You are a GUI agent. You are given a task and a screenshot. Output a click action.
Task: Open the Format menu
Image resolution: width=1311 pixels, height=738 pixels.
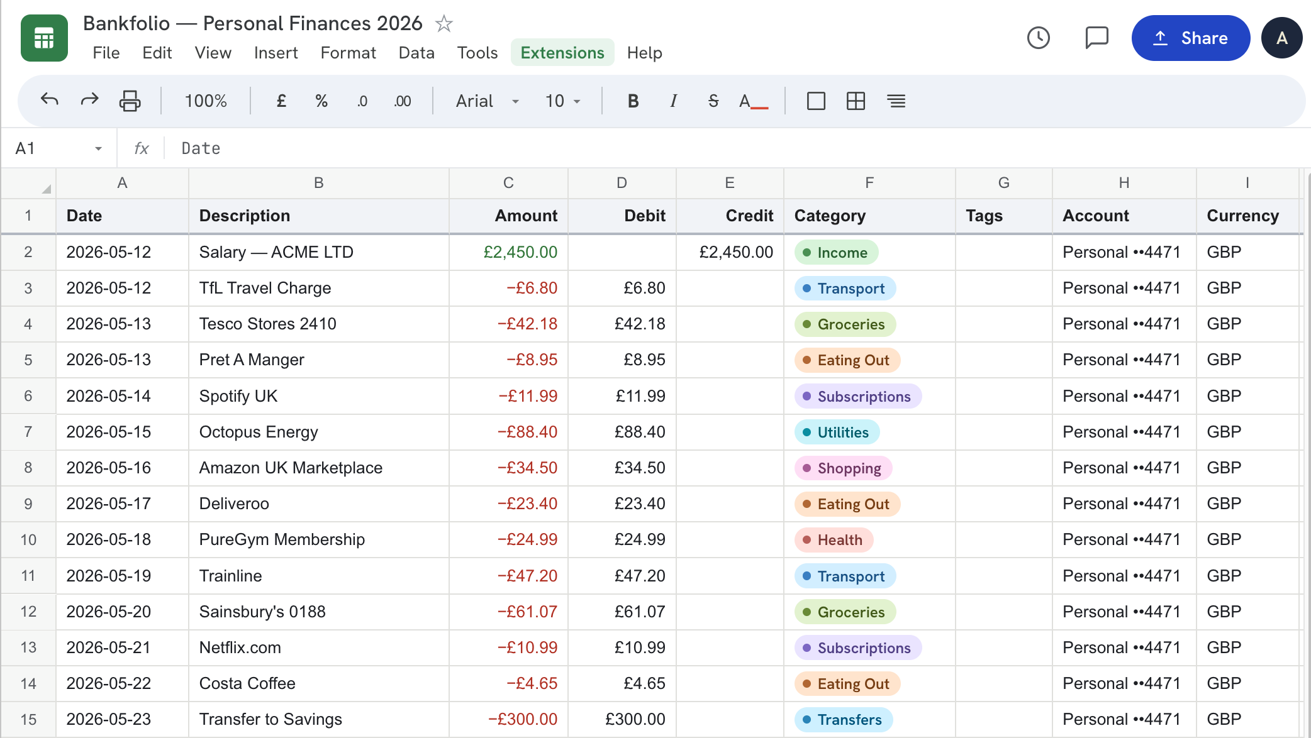tap(348, 53)
